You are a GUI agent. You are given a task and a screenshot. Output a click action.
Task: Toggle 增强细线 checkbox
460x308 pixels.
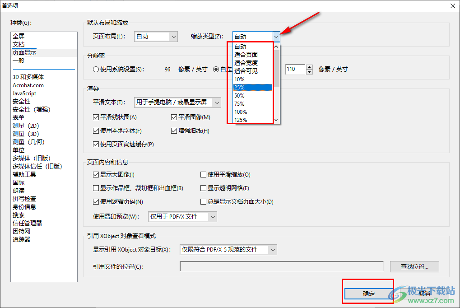coord(174,131)
